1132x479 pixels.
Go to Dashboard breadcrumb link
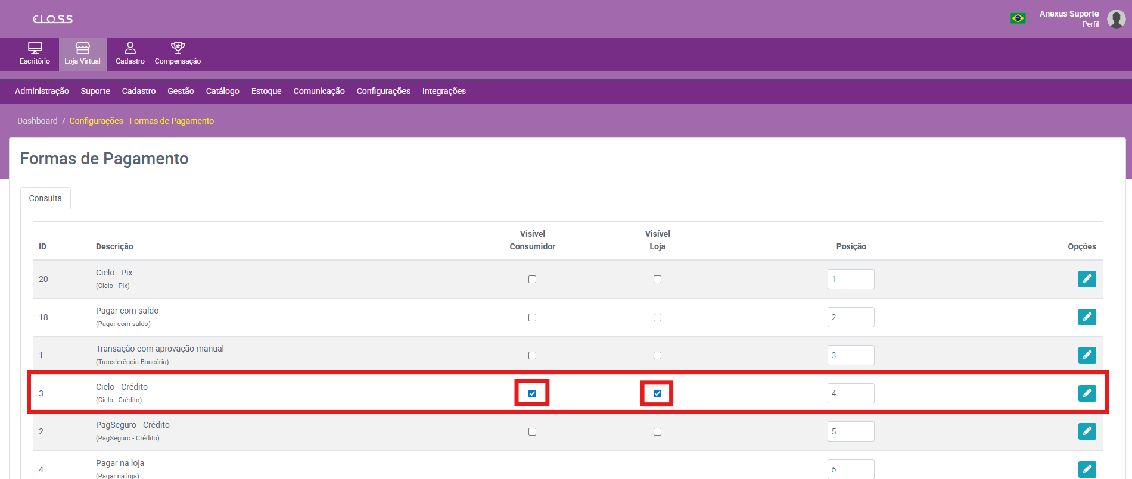37,121
